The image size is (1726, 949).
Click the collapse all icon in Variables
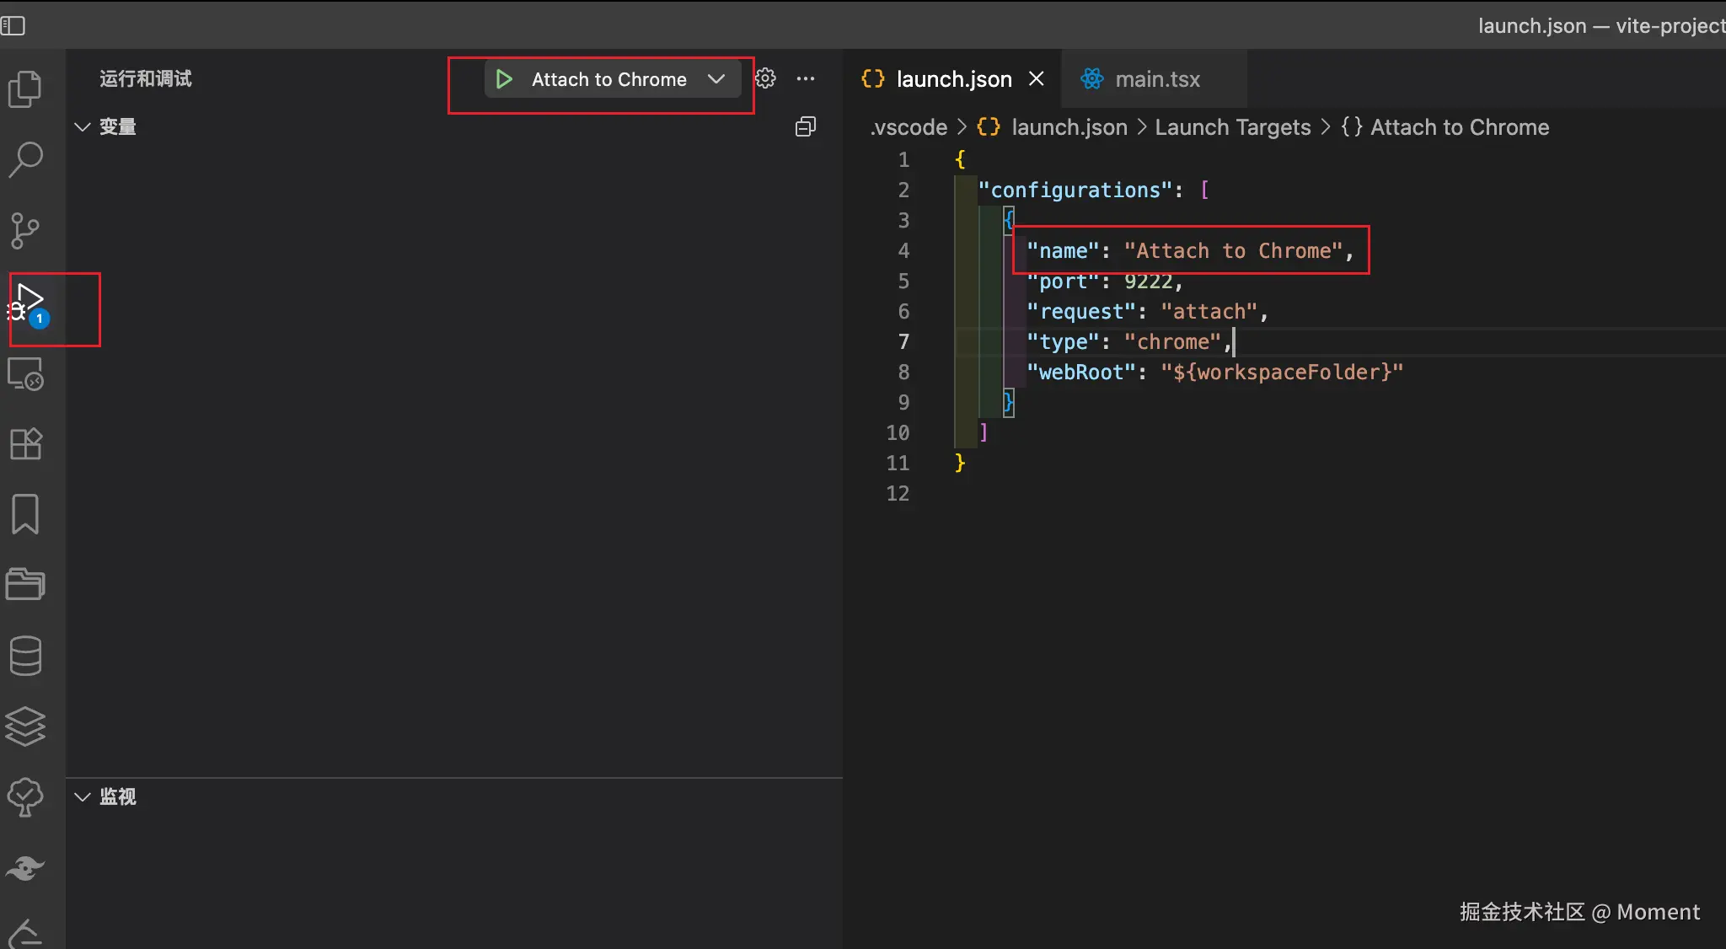tap(806, 126)
